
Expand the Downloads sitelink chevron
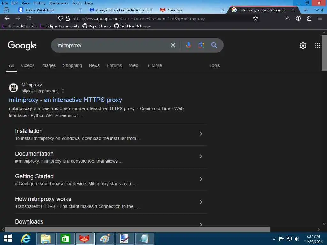click(201, 224)
